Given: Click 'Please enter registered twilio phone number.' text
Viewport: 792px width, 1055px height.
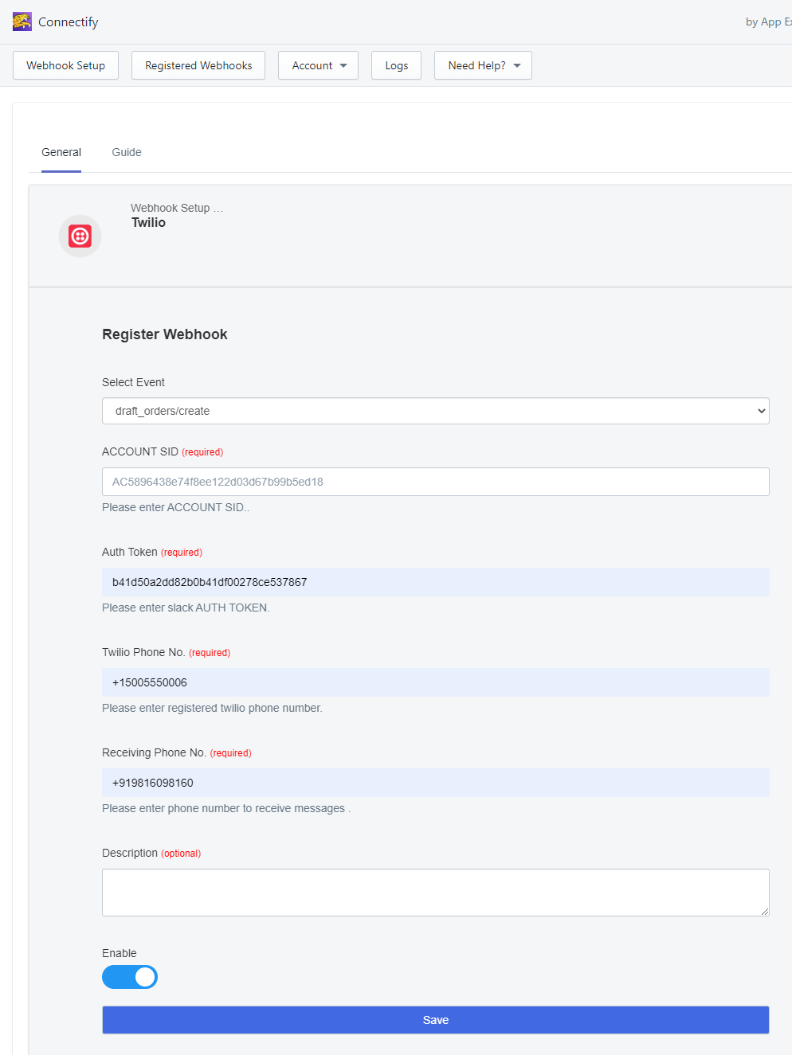Looking at the screenshot, I should tap(212, 708).
